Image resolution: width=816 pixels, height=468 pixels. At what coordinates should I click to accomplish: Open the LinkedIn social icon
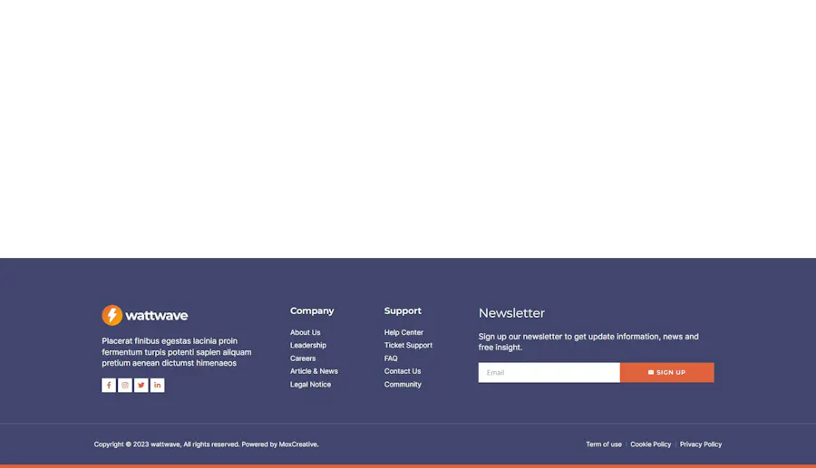click(x=157, y=385)
